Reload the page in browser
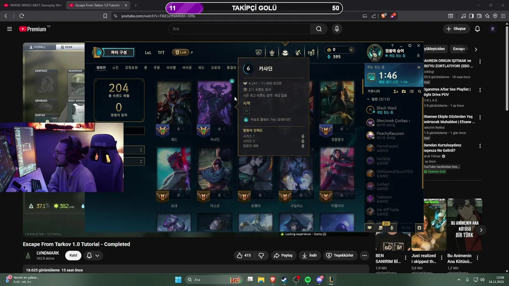Viewport: 509px width, 286px height. pos(21,16)
